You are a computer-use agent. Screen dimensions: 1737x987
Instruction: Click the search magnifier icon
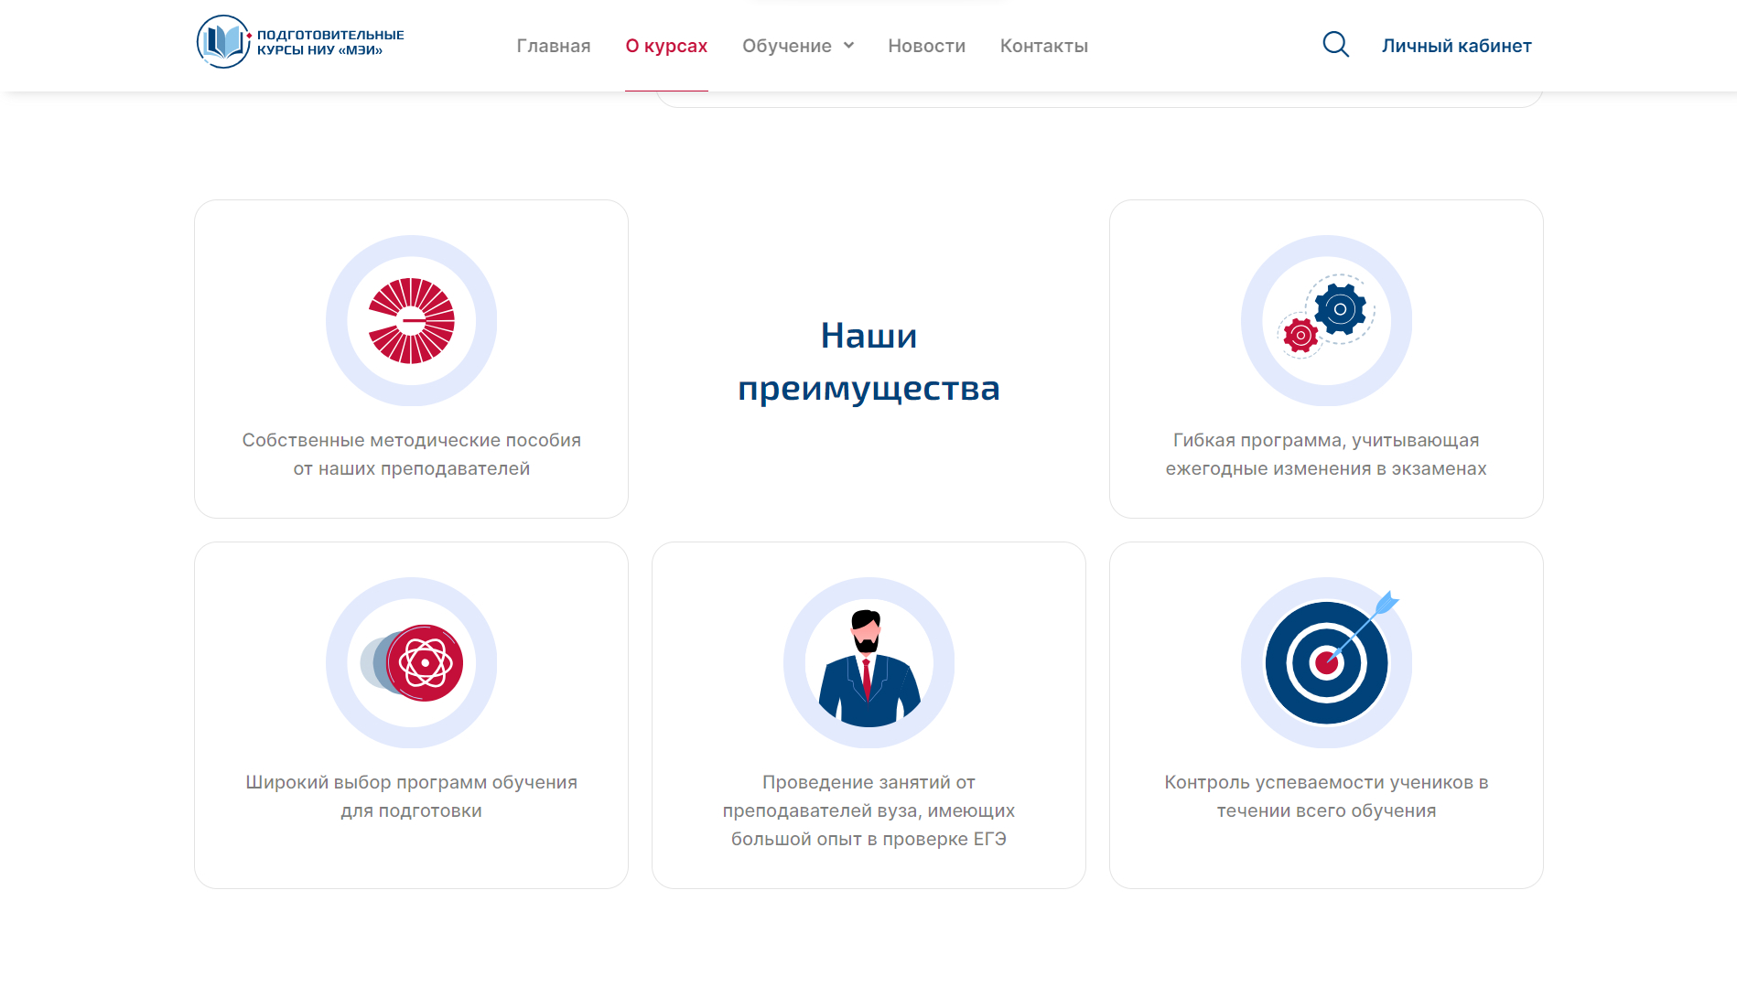[1335, 45]
